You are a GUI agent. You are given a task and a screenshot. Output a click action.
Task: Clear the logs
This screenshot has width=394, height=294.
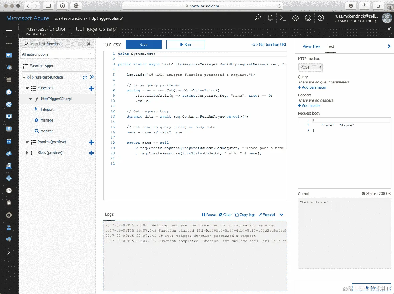coord(225,215)
